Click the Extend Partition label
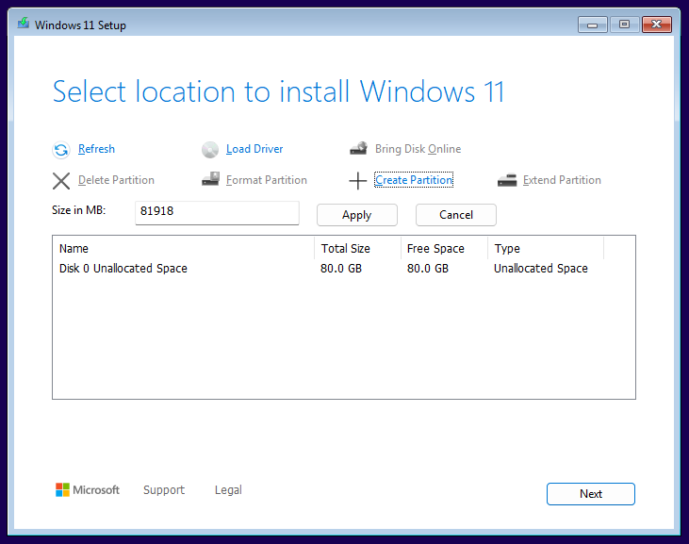Screen dimensions: 689x544 pos(562,180)
